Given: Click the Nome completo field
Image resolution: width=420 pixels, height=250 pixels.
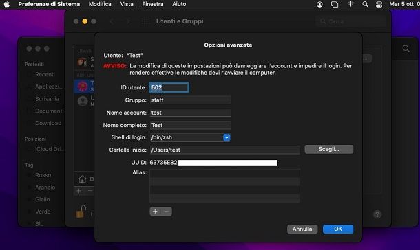Looking at the screenshot, I should tap(191, 125).
